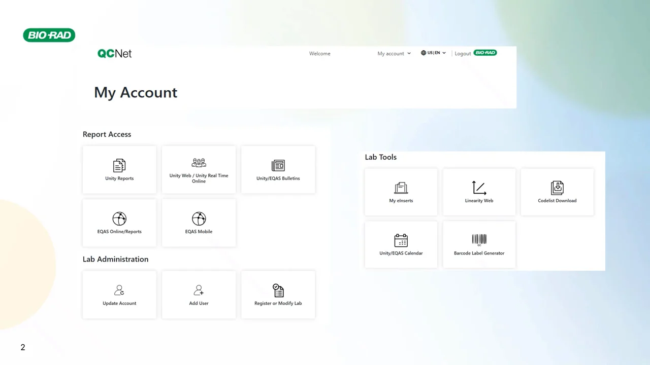Expand the US|EN language selector
Image resolution: width=650 pixels, height=365 pixels.
click(433, 53)
